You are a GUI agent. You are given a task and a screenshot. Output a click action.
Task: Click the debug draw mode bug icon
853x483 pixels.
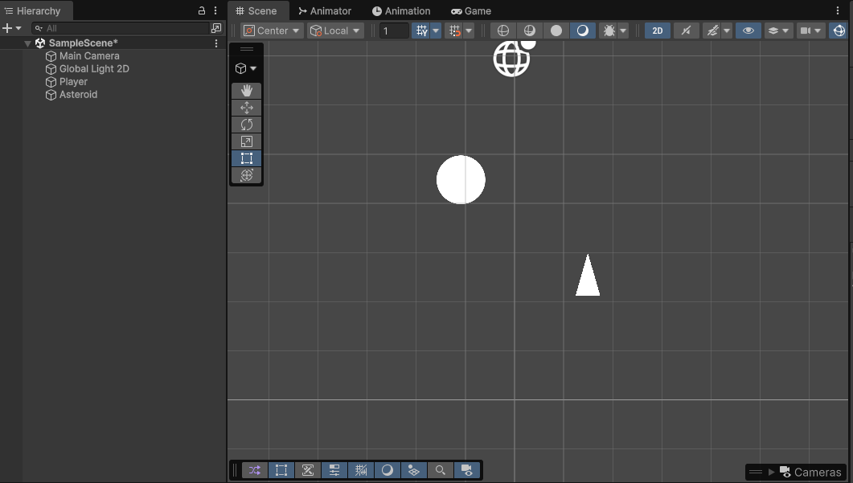(x=609, y=31)
